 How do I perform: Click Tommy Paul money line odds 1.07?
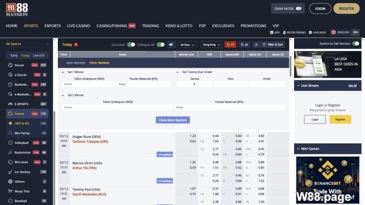[193, 188]
